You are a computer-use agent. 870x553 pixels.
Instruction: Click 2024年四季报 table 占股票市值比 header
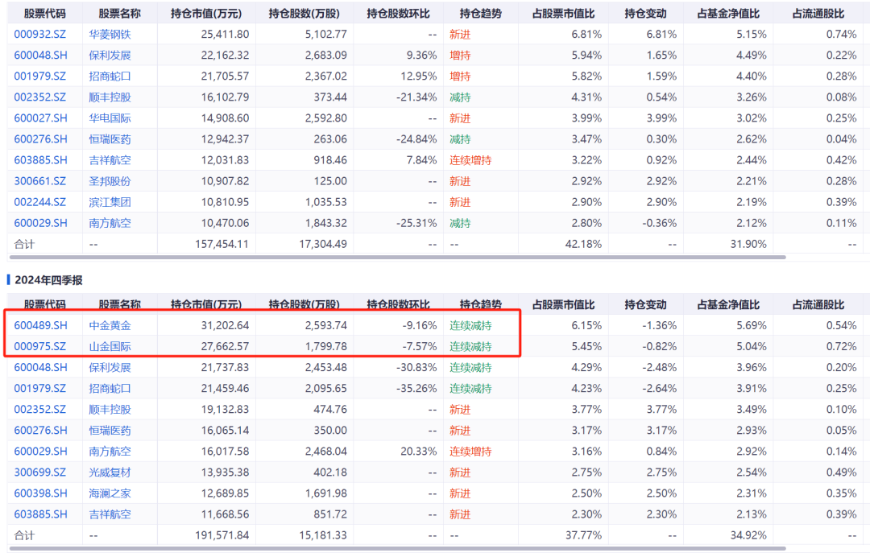(563, 304)
